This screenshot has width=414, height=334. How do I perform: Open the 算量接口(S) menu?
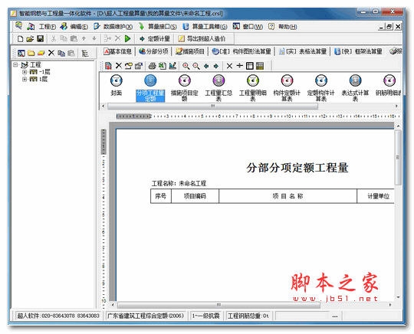click(163, 27)
